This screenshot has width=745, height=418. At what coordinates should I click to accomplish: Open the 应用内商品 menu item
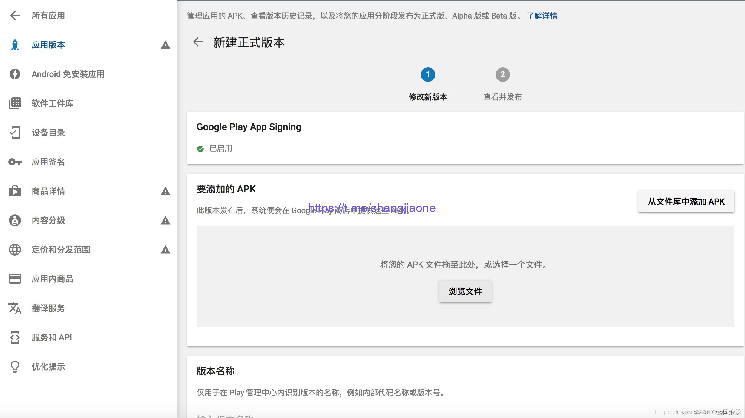coord(52,279)
